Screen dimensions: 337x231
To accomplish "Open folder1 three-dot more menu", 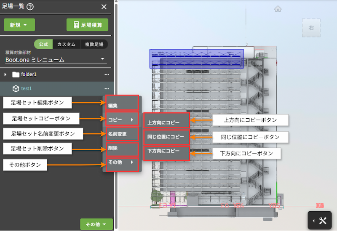I will [x=107, y=74].
